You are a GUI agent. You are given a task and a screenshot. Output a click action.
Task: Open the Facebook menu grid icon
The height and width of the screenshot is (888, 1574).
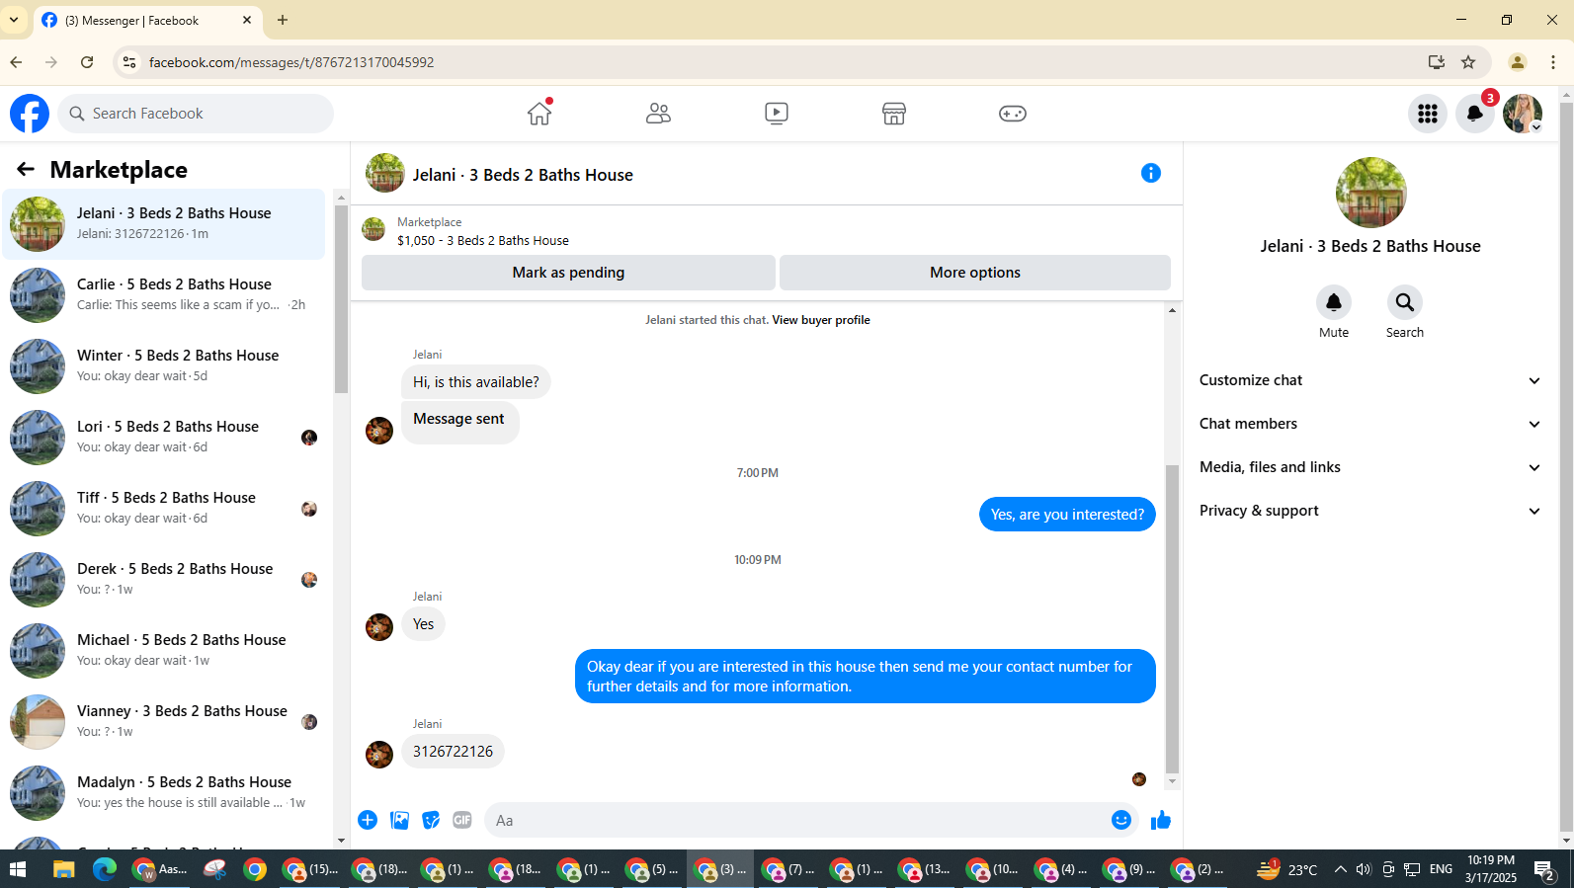(1428, 114)
